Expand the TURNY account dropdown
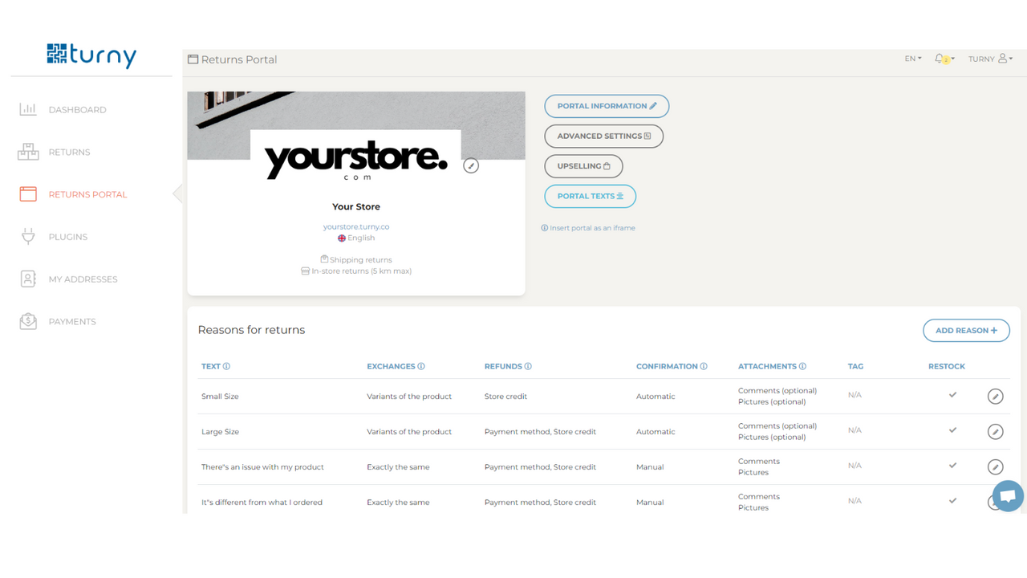Viewport: 1027px width, 578px height. pos(990,58)
